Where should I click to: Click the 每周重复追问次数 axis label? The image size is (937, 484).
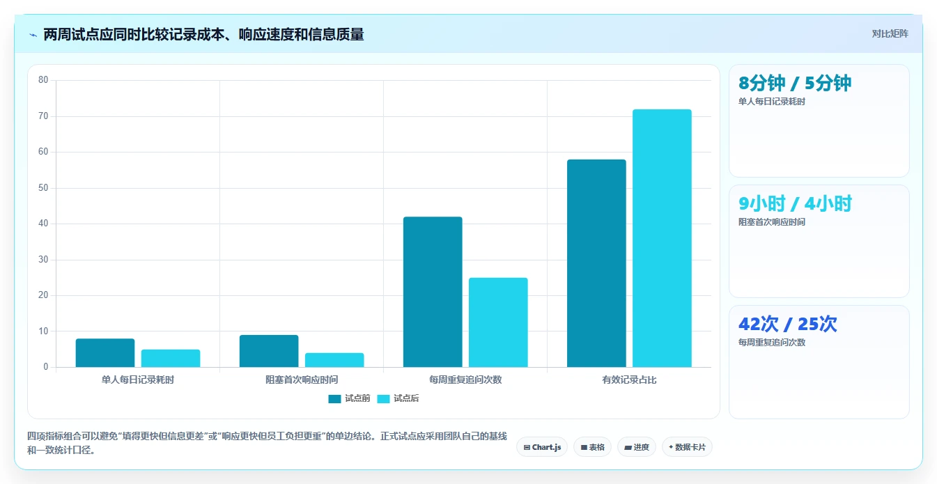[x=465, y=380]
